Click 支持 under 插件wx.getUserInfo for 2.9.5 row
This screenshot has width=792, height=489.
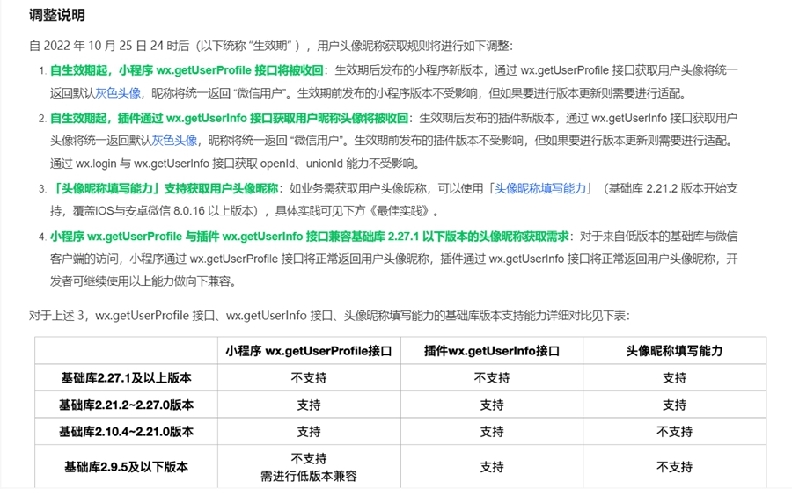[x=491, y=467]
